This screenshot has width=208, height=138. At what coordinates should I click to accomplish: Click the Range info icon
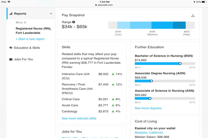(74, 22)
